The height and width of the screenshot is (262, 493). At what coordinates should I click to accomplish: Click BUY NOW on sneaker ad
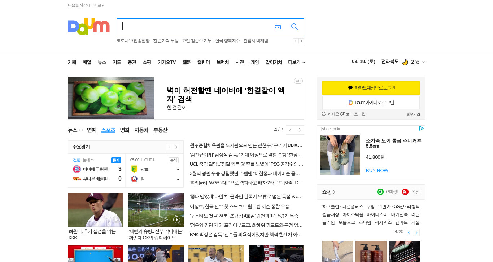(377, 170)
